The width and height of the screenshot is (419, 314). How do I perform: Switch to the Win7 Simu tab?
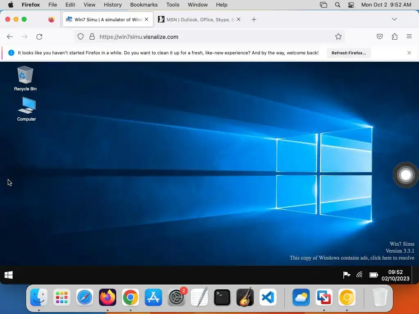pos(108,20)
